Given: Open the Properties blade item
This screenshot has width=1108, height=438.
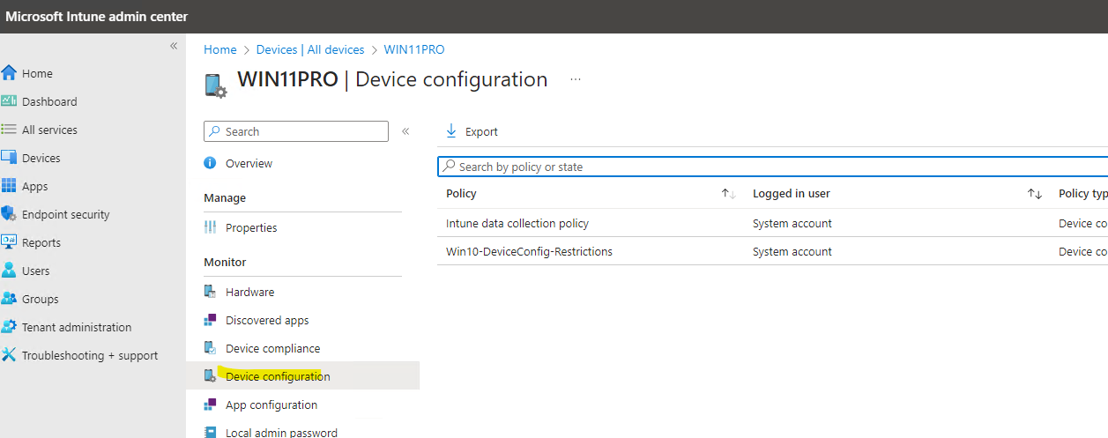Looking at the screenshot, I should [x=251, y=227].
